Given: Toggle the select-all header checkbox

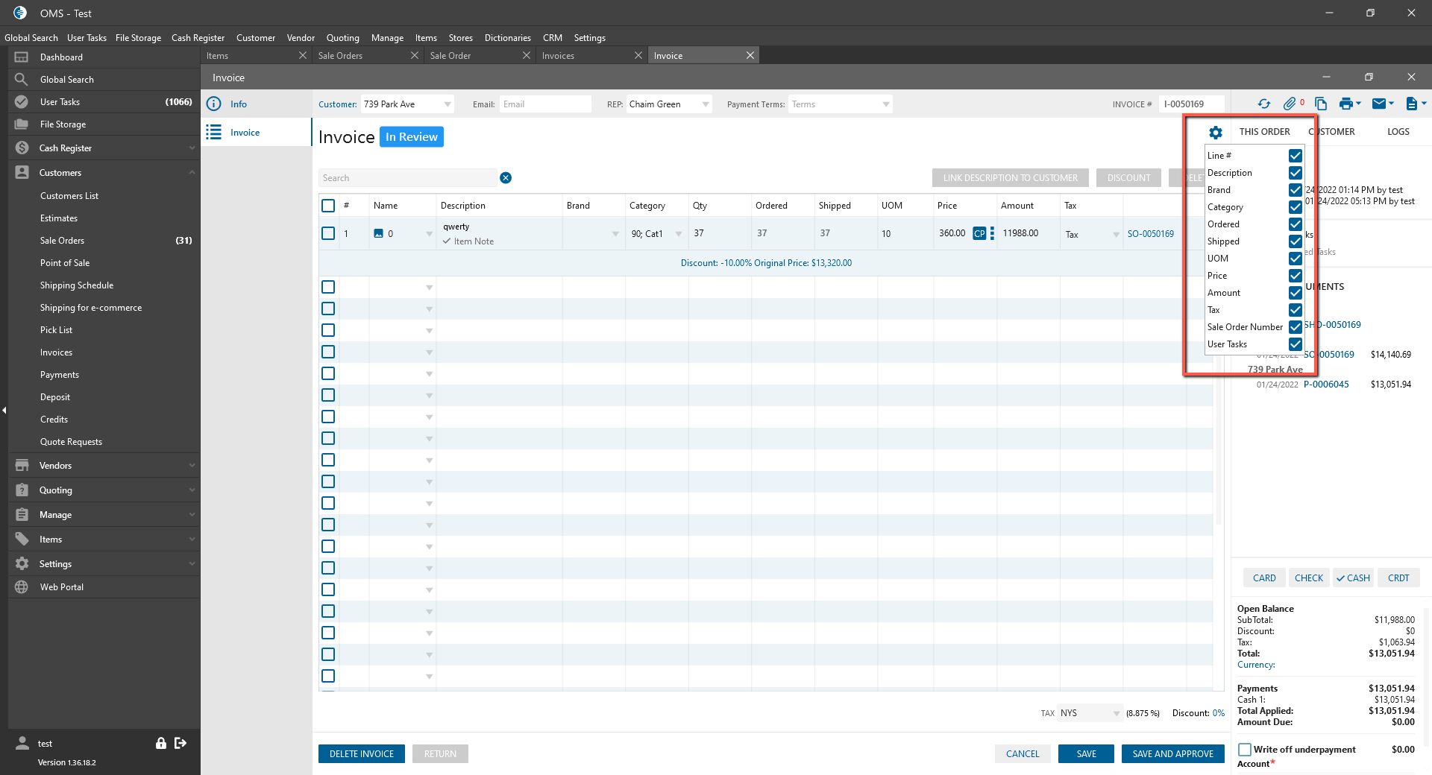Looking at the screenshot, I should click(x=328, y=206).
